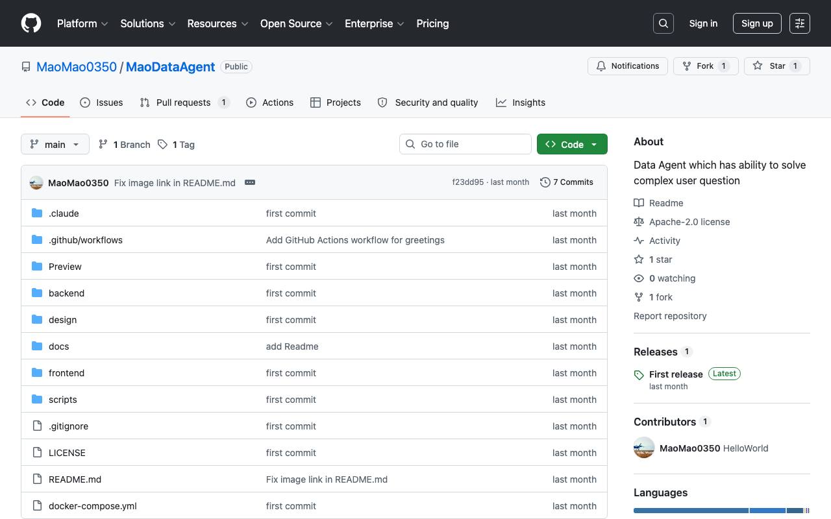Click the README.md file icon

(x=37, y=479)
